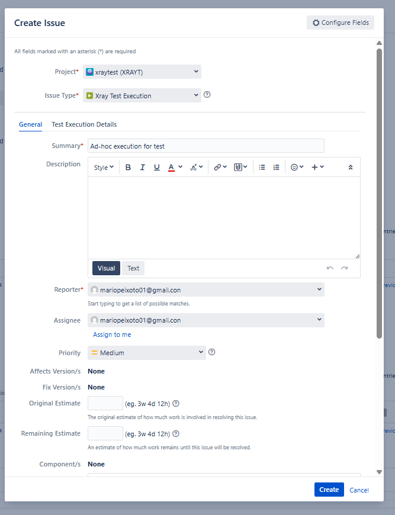
Task: Expand the Issue Type dropdown
Action: (x=142, y=95)
